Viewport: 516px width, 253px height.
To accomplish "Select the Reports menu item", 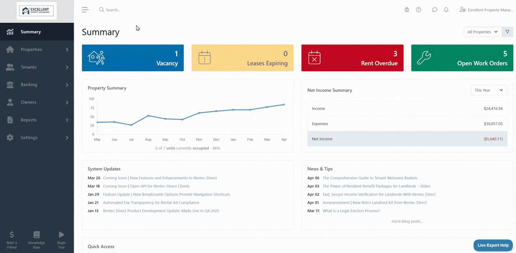I will pyautogui.click(x=37, y=120).
